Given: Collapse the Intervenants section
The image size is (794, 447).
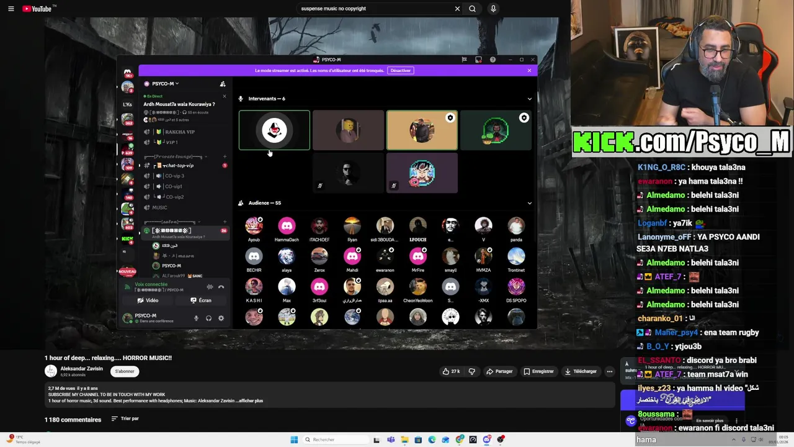Looking at the screenshot, I should pyautogui.click(x=529, y=99).
